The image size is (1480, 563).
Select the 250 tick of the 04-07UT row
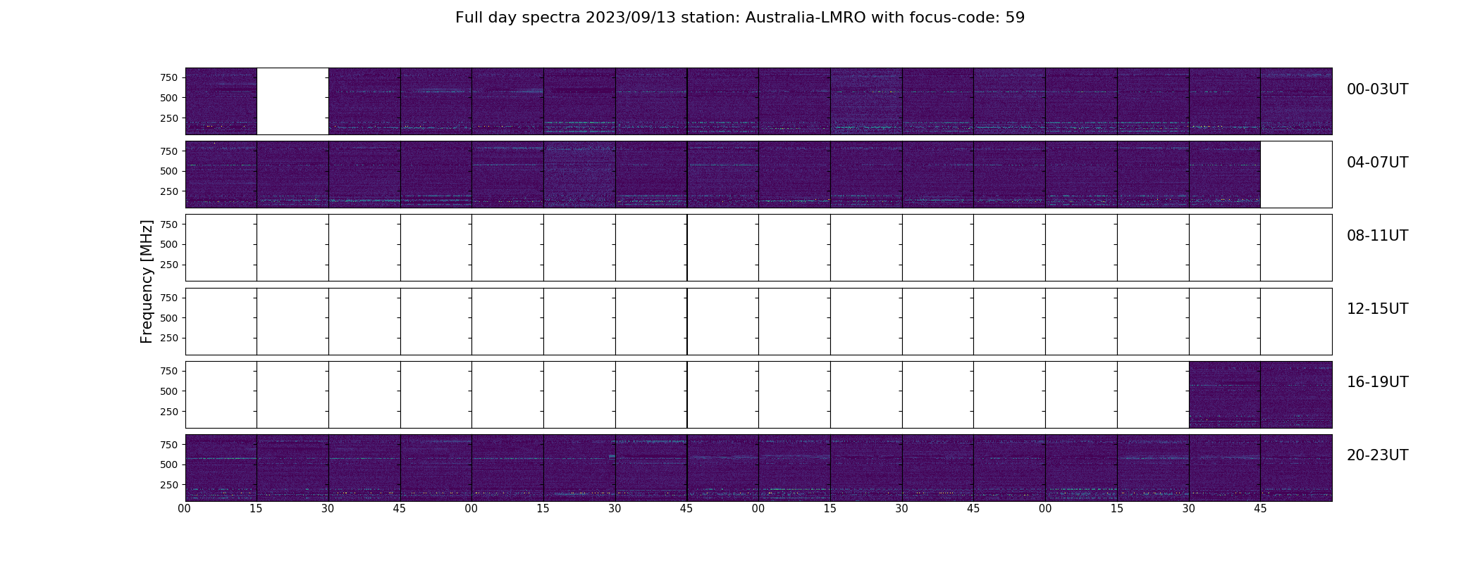pyautogui.click(x=169, y=191)
